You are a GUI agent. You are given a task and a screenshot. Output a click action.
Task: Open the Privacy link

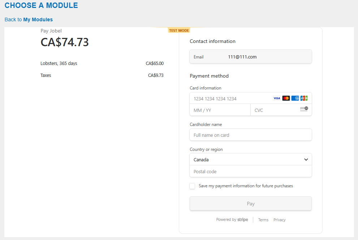[x=279, y=219]
